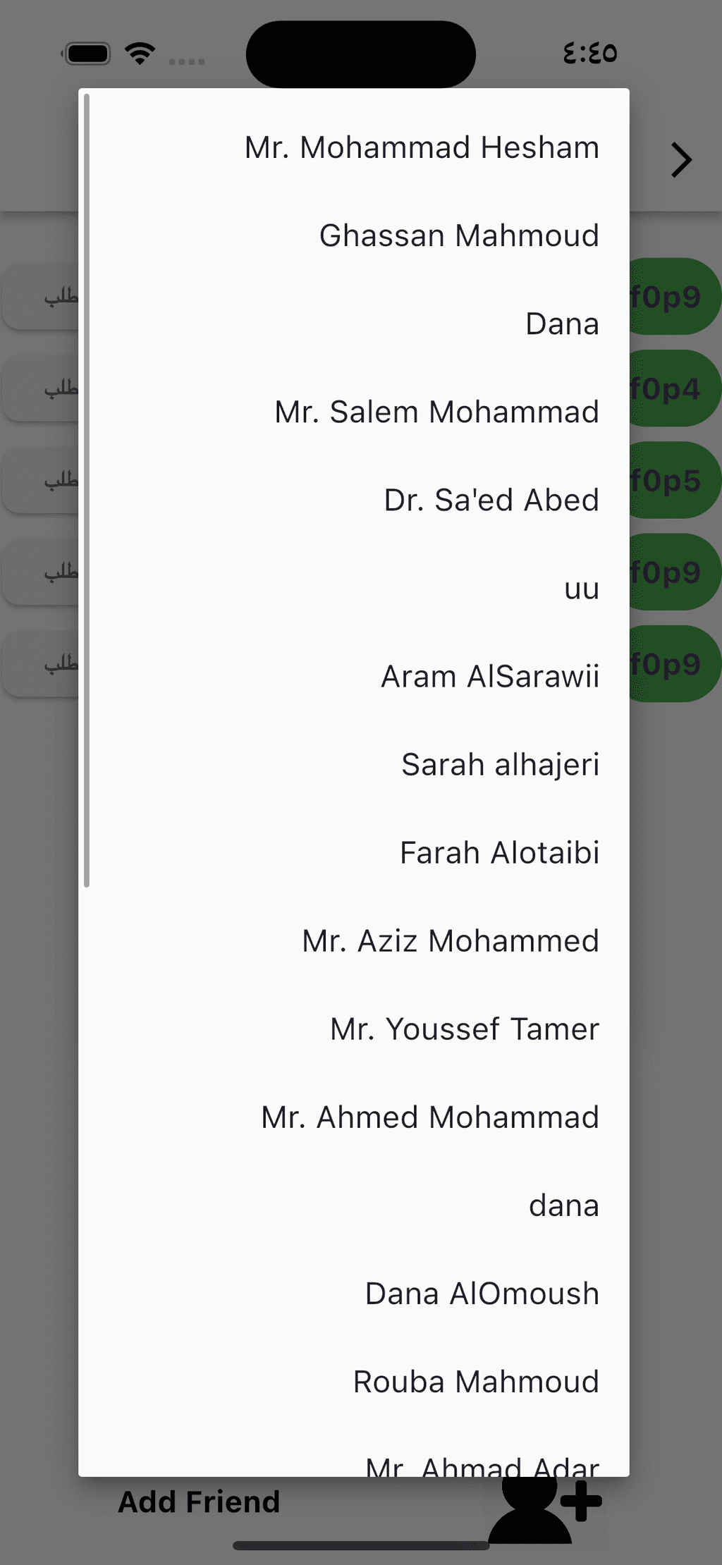Select Mr. Mohammad Hesham from the list
The height and width of the screenshot is (1565, 722).
pos(422,148)
